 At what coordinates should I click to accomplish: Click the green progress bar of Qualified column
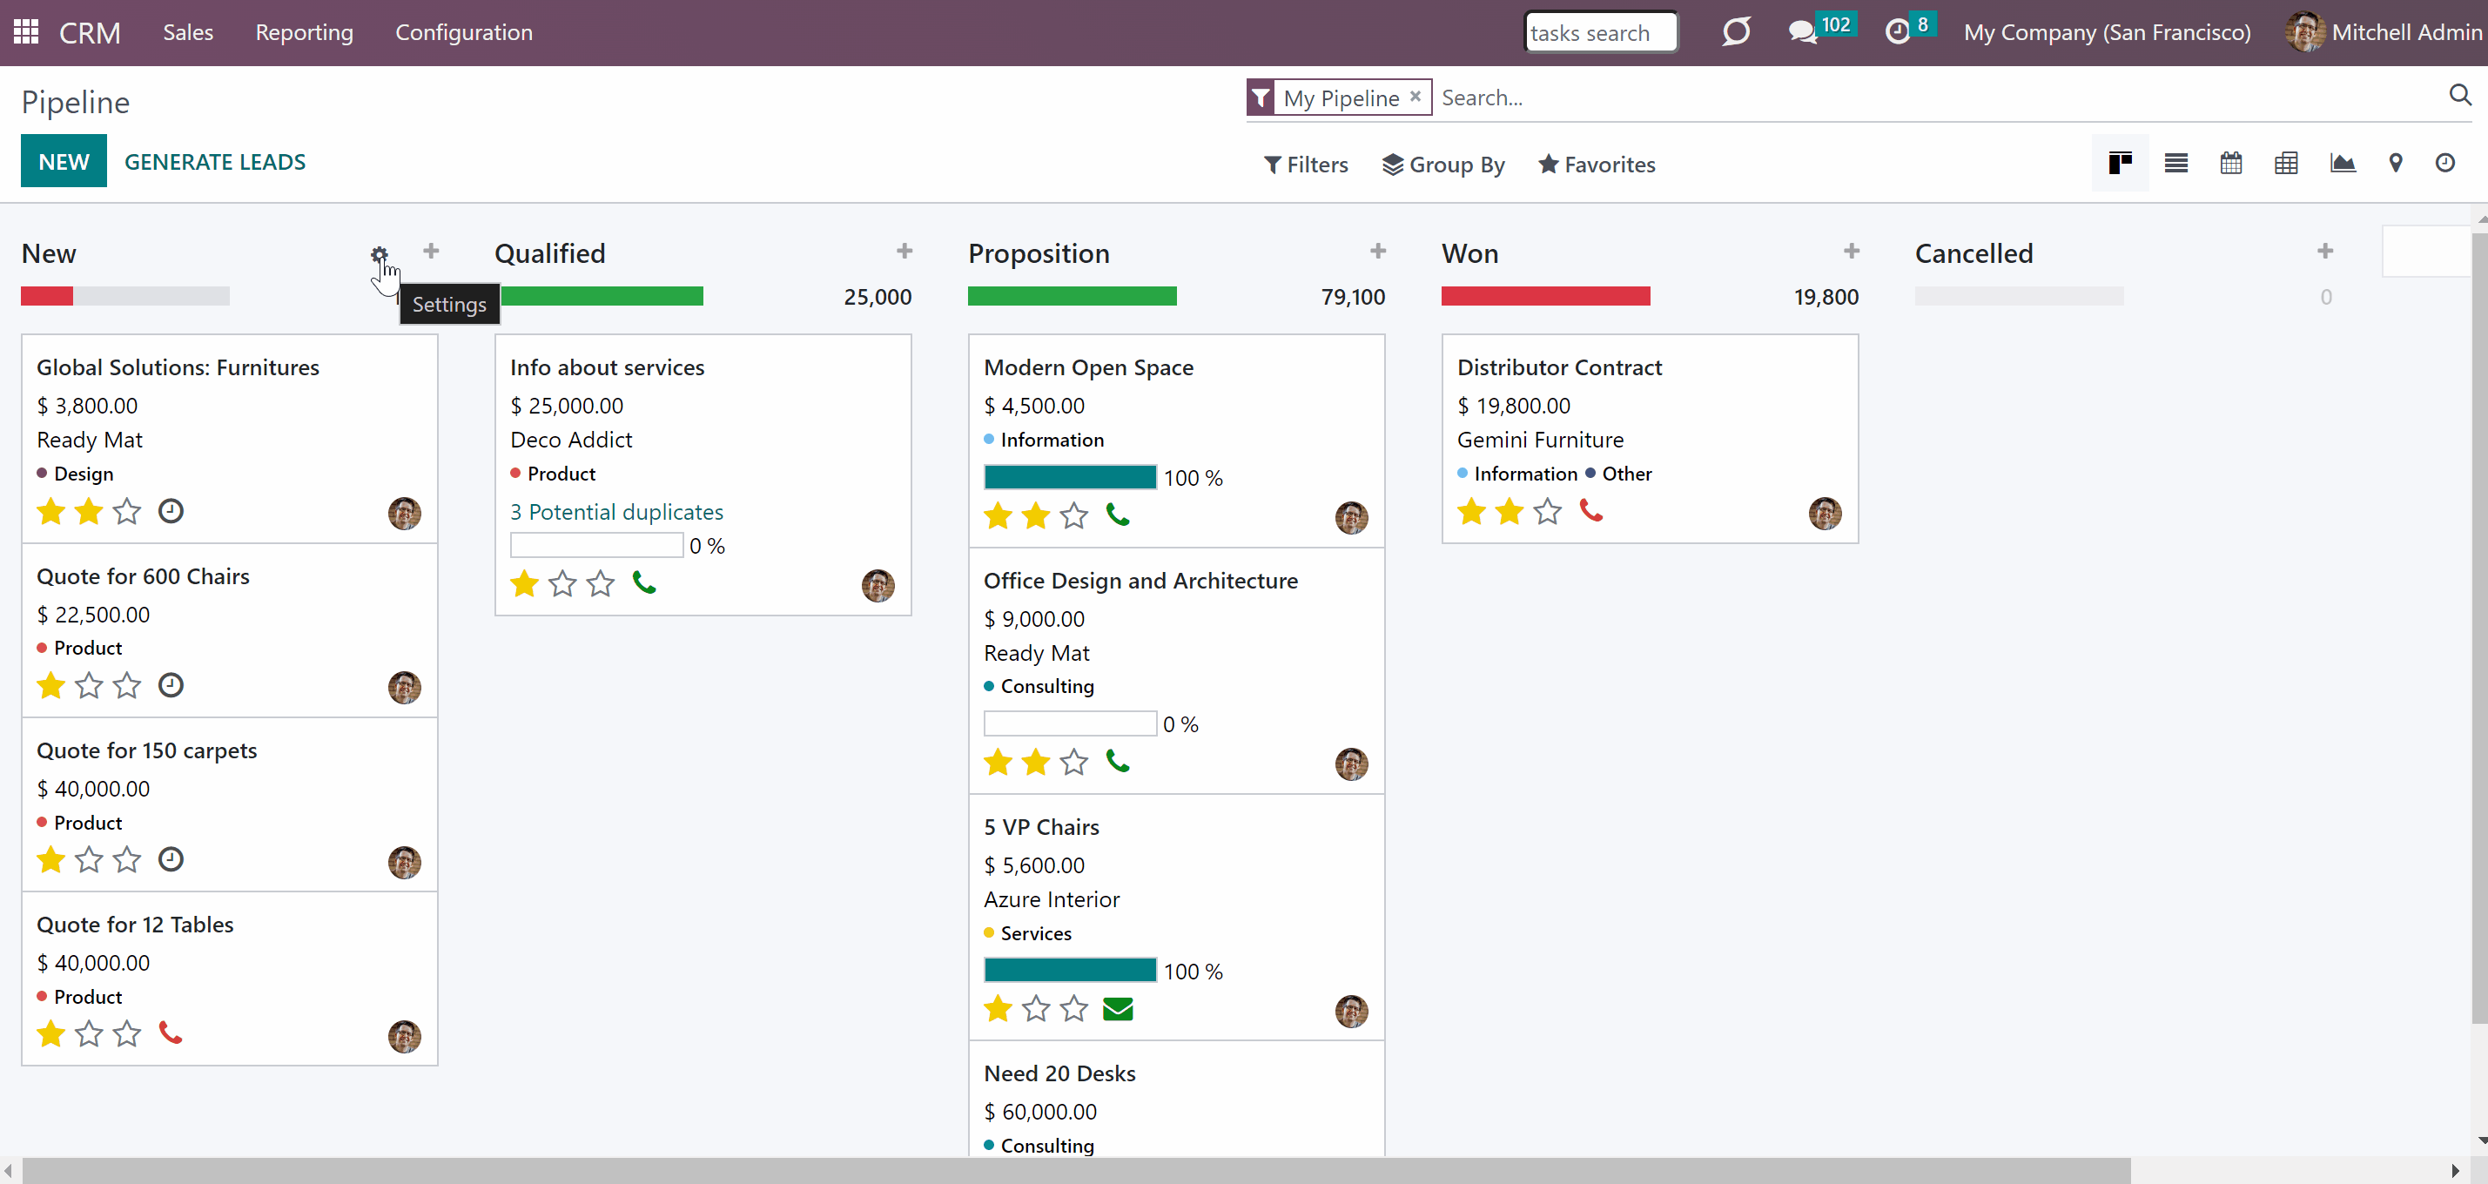tap(601, 295)
